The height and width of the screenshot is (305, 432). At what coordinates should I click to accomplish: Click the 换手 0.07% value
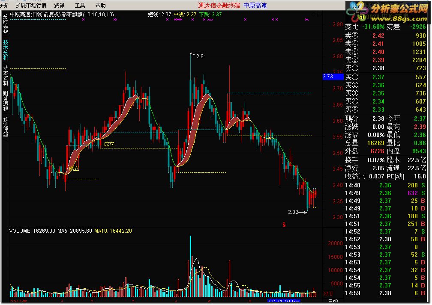(x=376, y=160)
